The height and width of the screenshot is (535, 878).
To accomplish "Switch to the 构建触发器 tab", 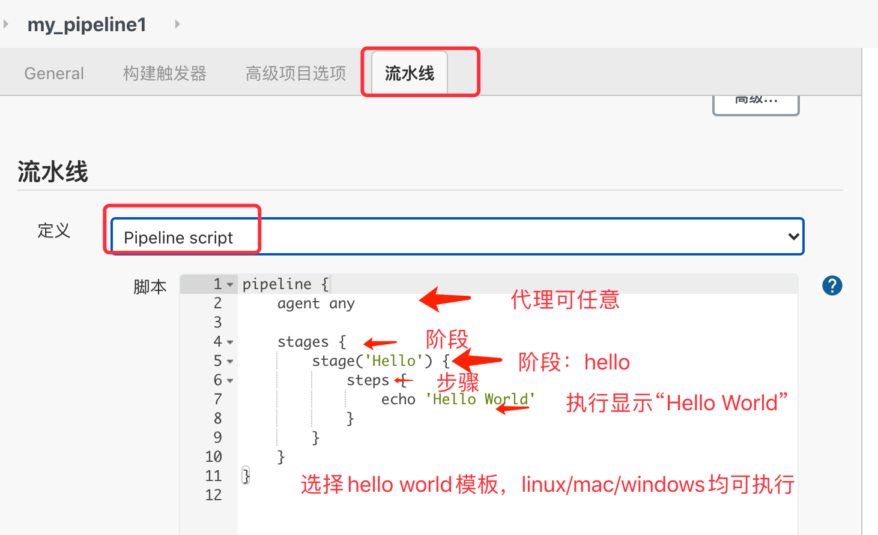I will [x=165, y=73].
